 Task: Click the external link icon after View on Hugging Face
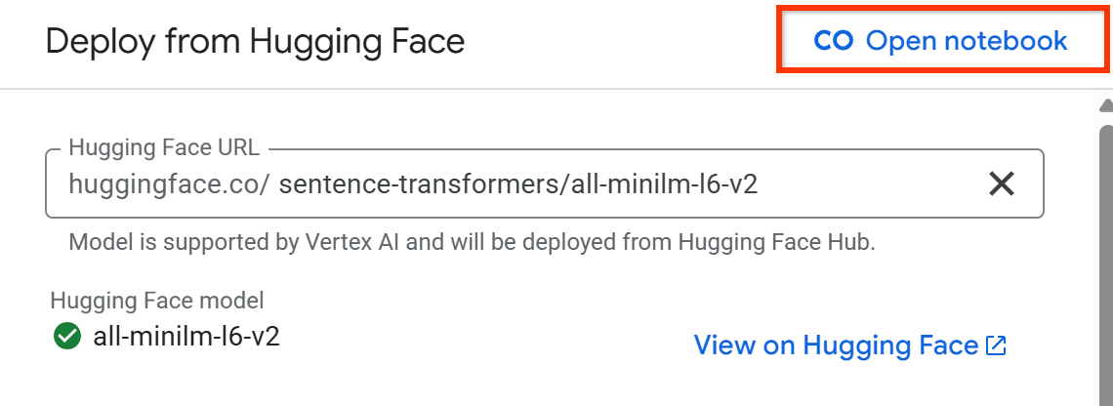(997, 345)
